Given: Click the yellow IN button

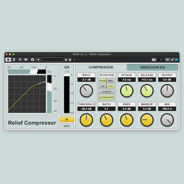Looking at the screenshot, I should click(67, 120).
